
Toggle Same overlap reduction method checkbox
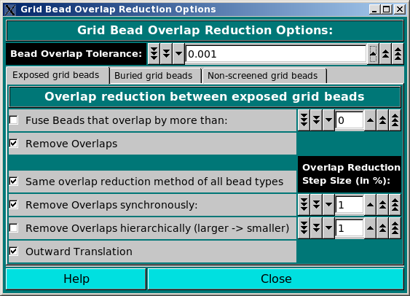[14, 181]
